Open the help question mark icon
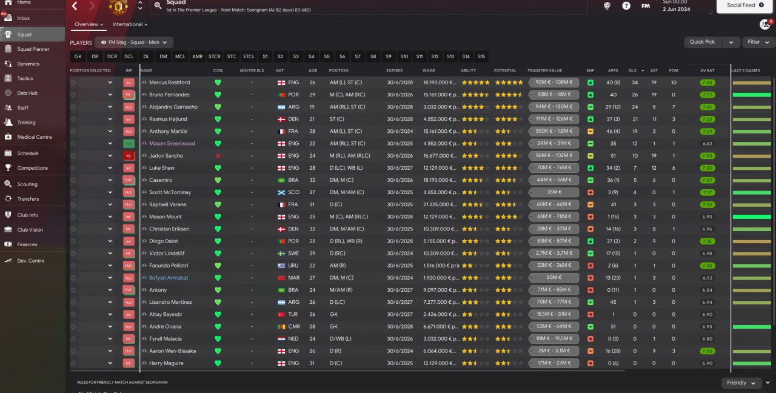776x393 pixels. pos(626,5)
